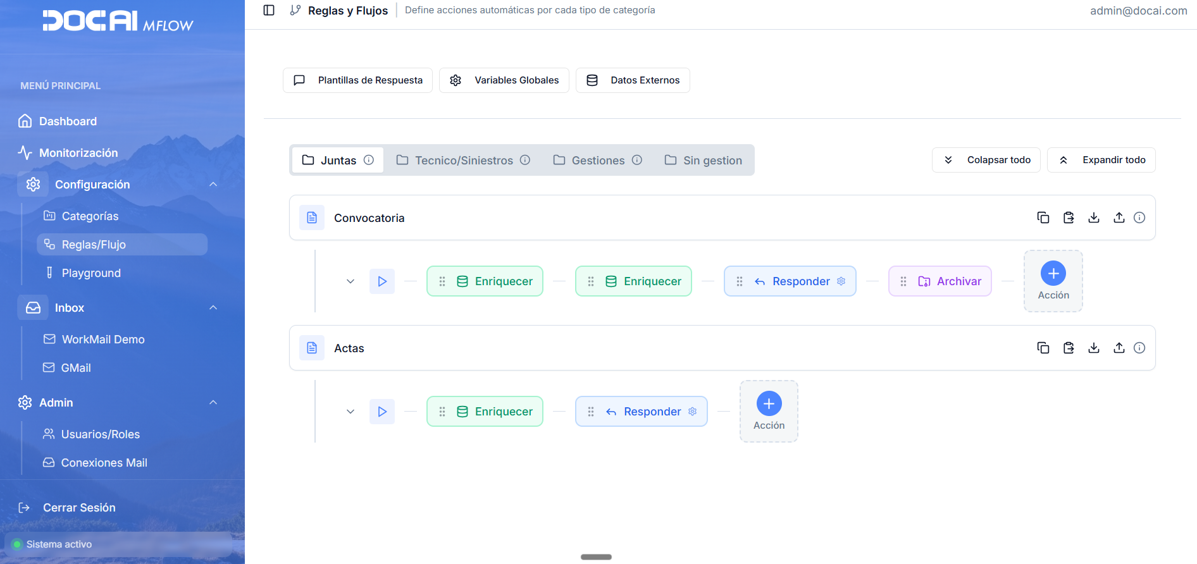1197x564 pixels.
Task: Collapse the Configuración sidebar section
Action: (213, 185)
